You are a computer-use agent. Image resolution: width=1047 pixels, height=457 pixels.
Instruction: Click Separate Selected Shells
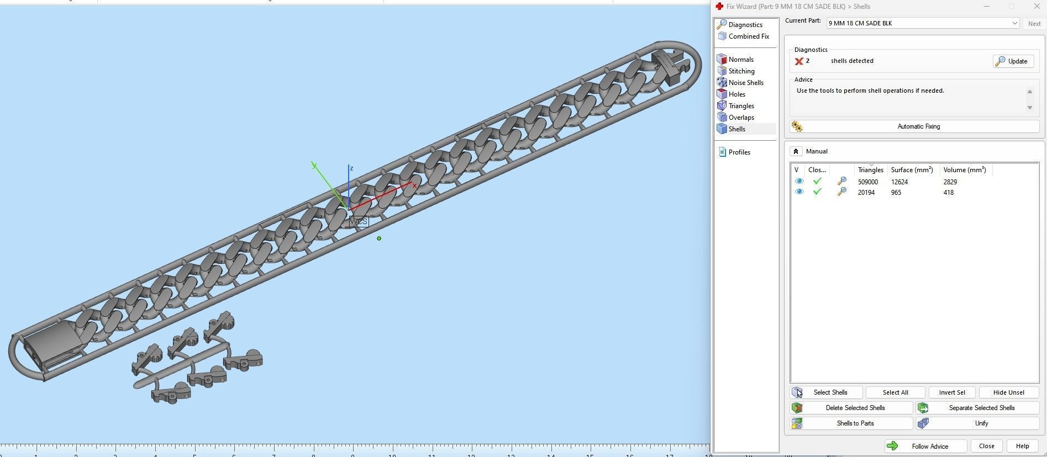[977, 408]
